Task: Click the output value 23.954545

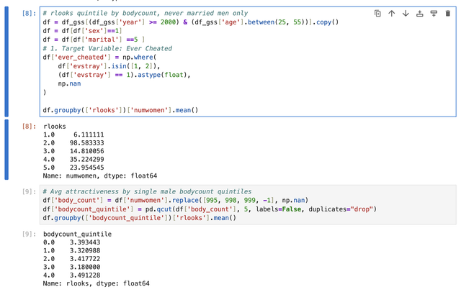Action: [x=86, y=168]
